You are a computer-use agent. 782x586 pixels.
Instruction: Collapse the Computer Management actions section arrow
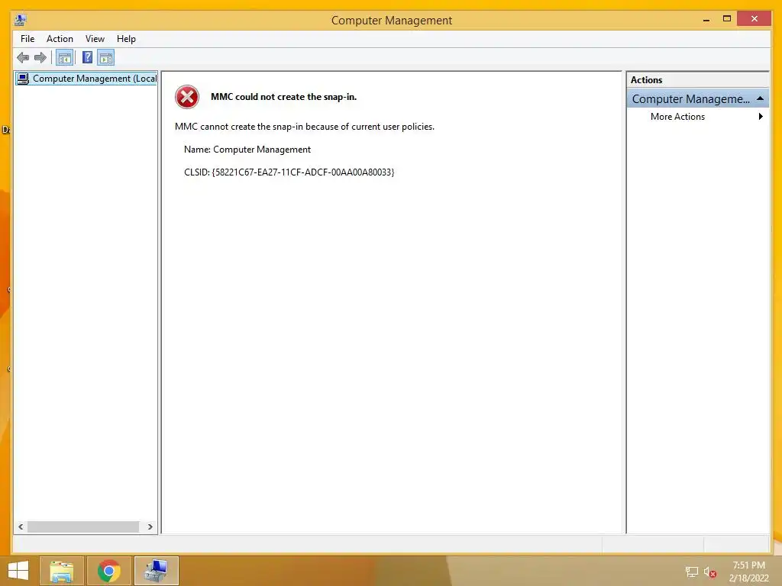(760, 98)
